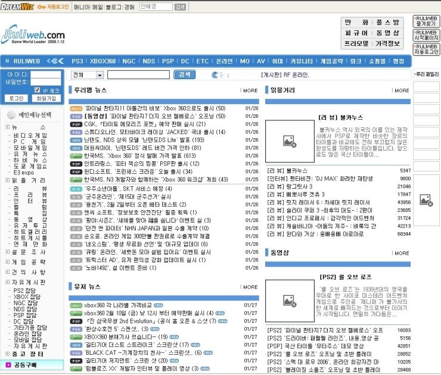Open '[리 뷰] 링그릿사 3' article
This screenshot has height=375, width=441.
(x=290, y=186)
